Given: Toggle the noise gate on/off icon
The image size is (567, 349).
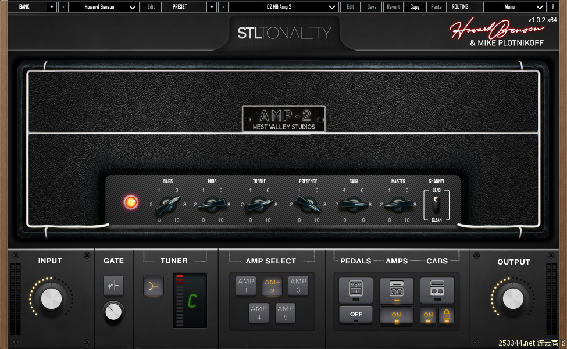Looking at the screenshot, I should (113, 286).
